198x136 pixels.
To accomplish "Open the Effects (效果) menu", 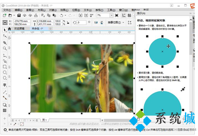I will (64, 10).
